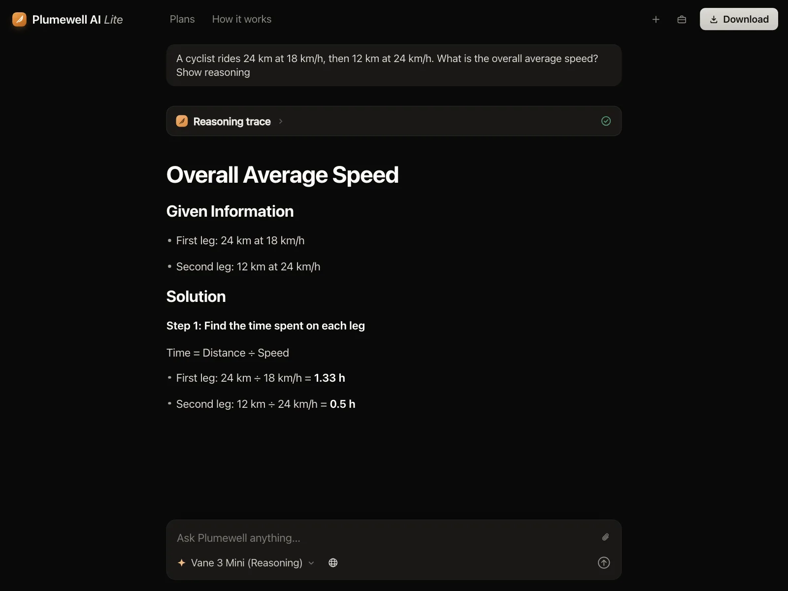
Task: Toggle the web search globe icon
Action: click(333, 562)
